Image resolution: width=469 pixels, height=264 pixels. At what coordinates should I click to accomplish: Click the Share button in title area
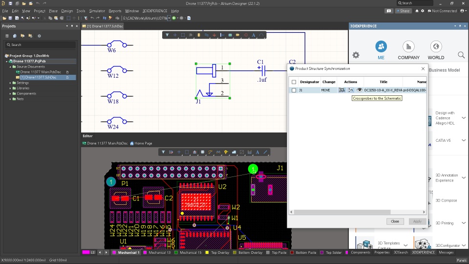403,11
